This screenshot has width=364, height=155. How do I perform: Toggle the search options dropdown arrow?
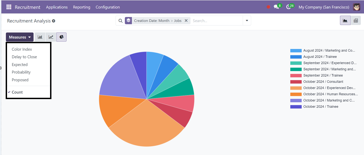pyautogui.click(x=247, y=21)
